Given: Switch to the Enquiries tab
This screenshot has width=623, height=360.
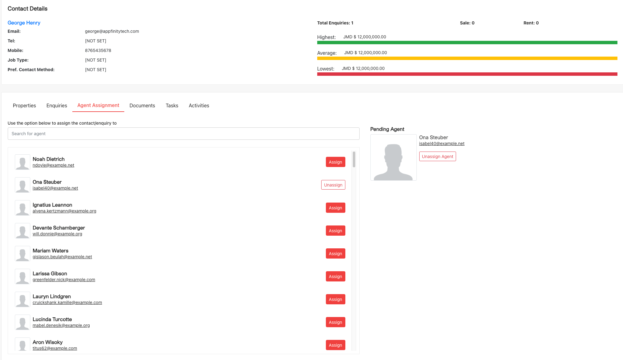Looking at the screenshot, I should pos(57,105).
